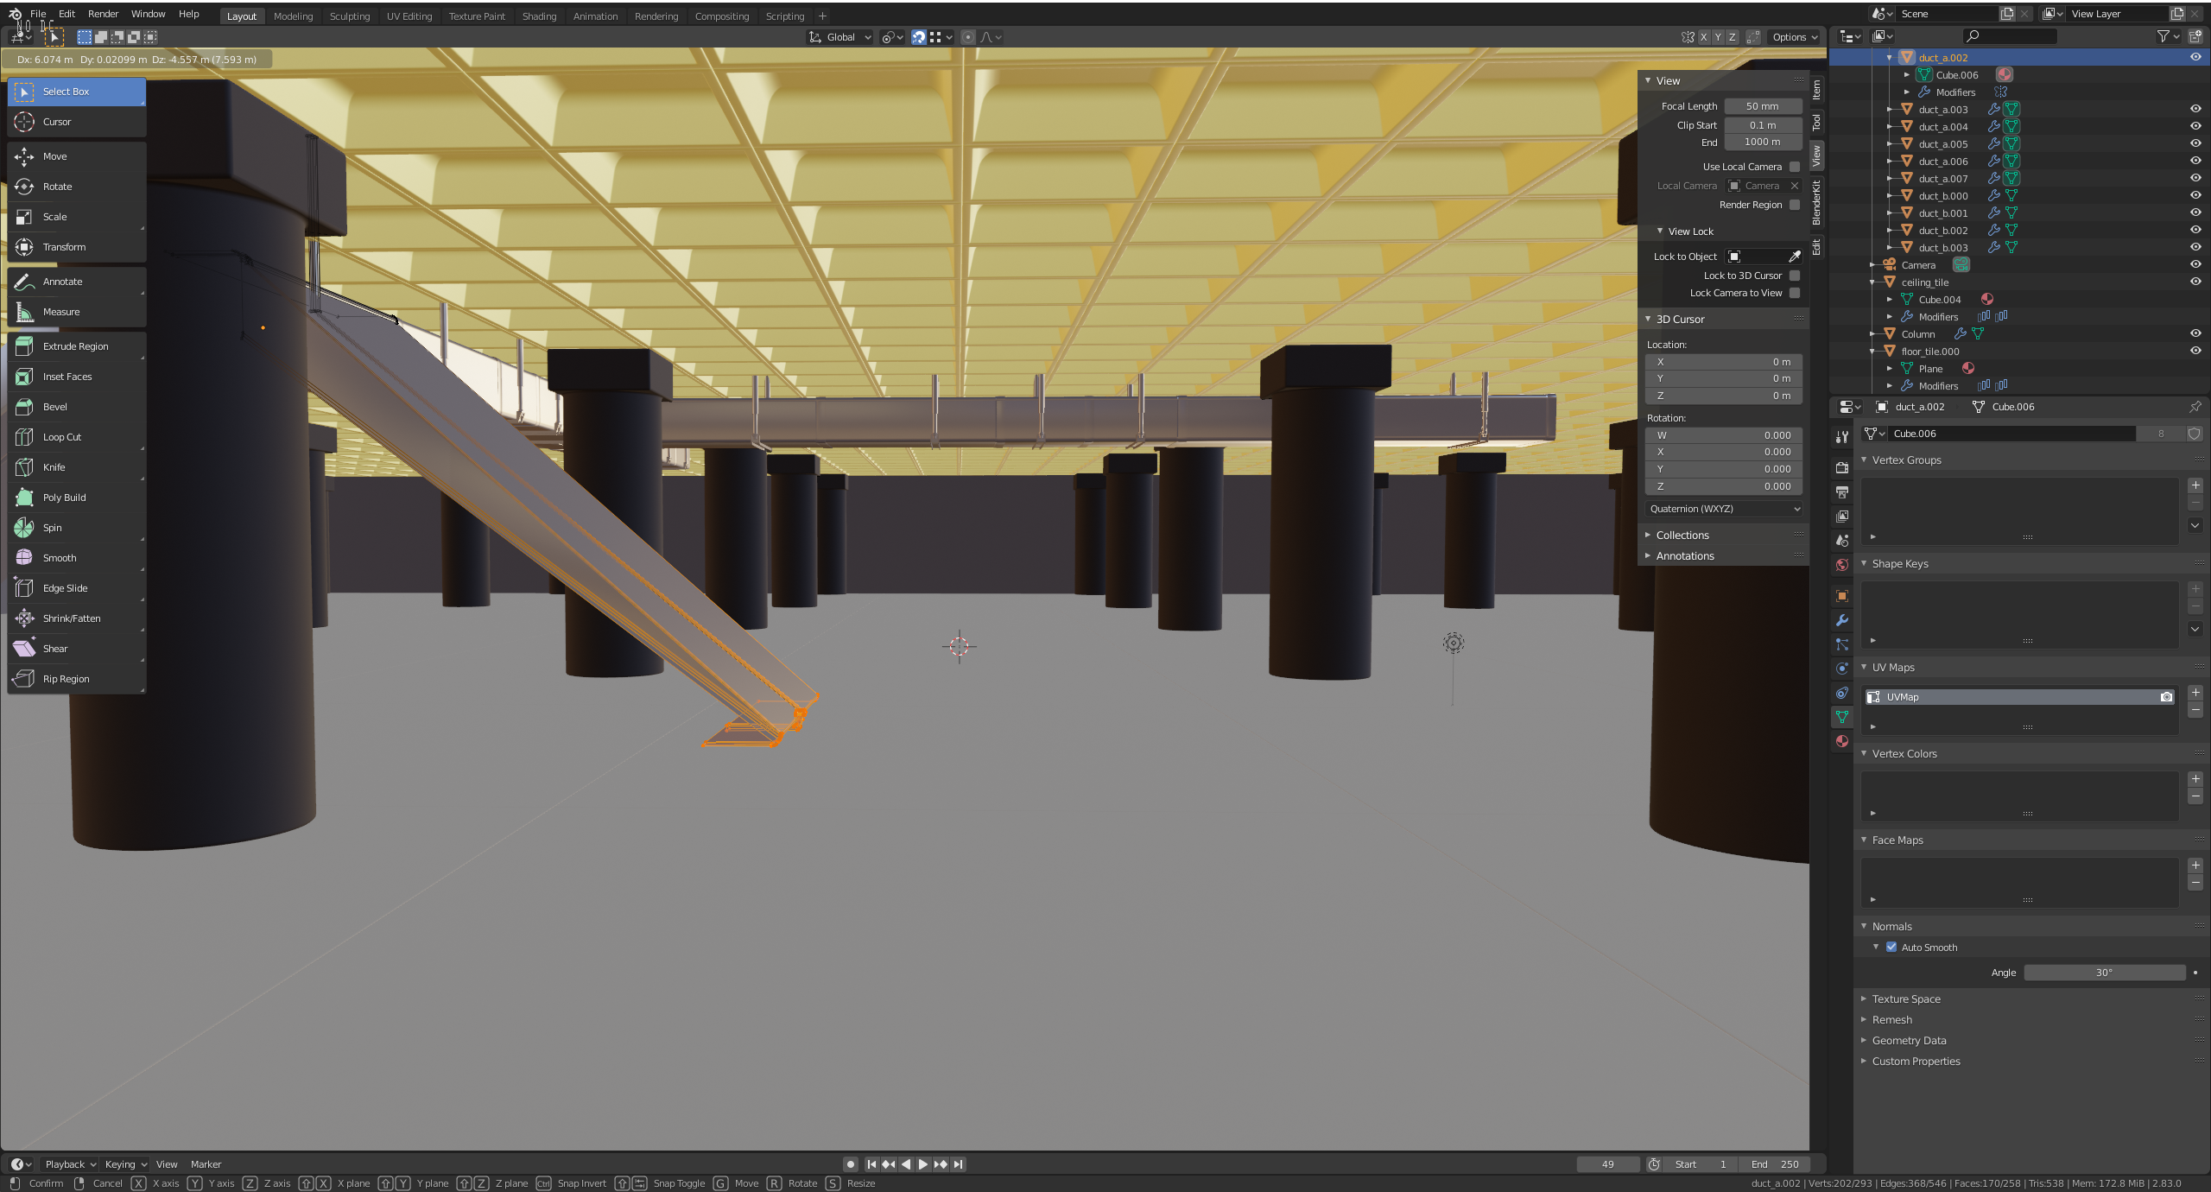Choose the Extrude Region tool
Viewport: 2211px width, 1192px height.
point(75,346)
